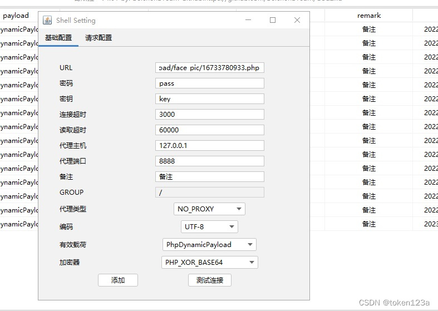This screenshot has height=311, width=438.
Task: Click the first 备注 cell in remark column
Action: [369, 29]
